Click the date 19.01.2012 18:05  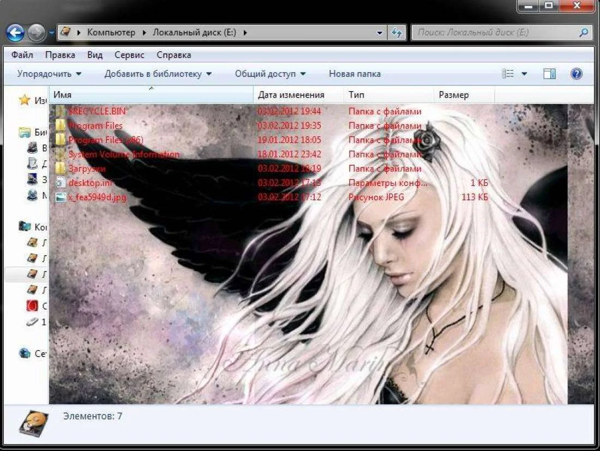289,140
